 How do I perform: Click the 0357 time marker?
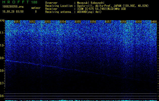108,22
